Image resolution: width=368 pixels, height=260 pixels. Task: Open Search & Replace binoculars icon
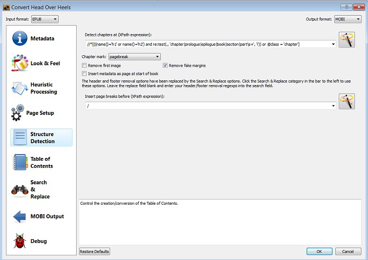20,190
